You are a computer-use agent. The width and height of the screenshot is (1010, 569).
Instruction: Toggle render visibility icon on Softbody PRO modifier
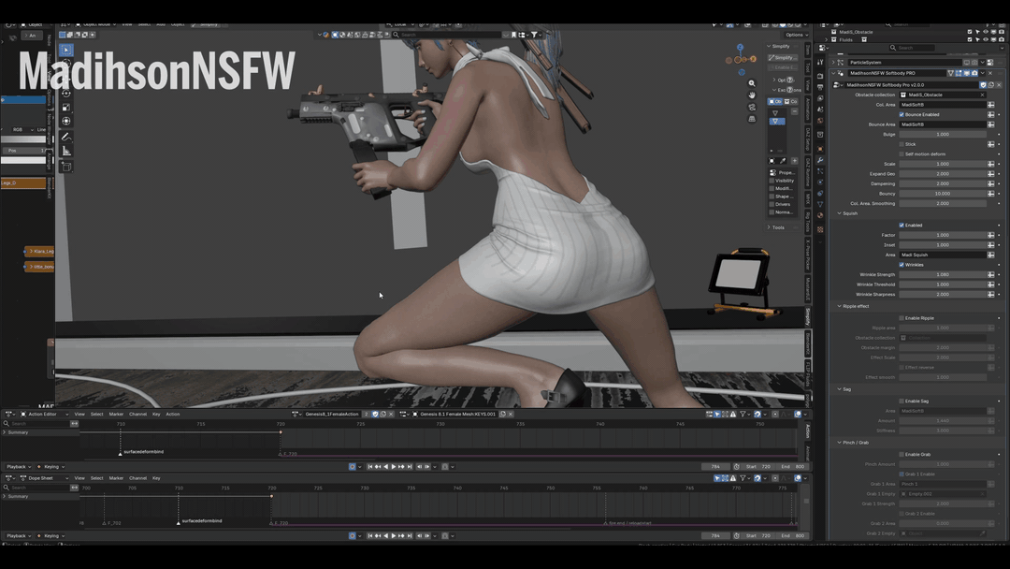coord(974,73)
